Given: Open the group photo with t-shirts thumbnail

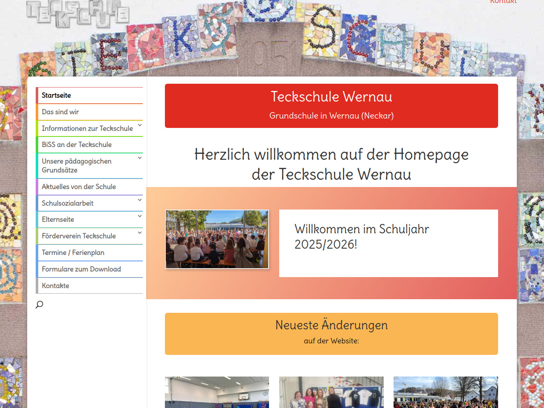Looking at the screenshot, I should pos(331,392).
